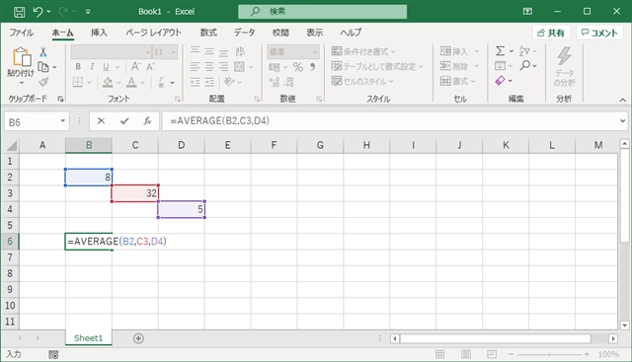Open the Customize Quick Access Toolbar dropdown

point(88,12)
